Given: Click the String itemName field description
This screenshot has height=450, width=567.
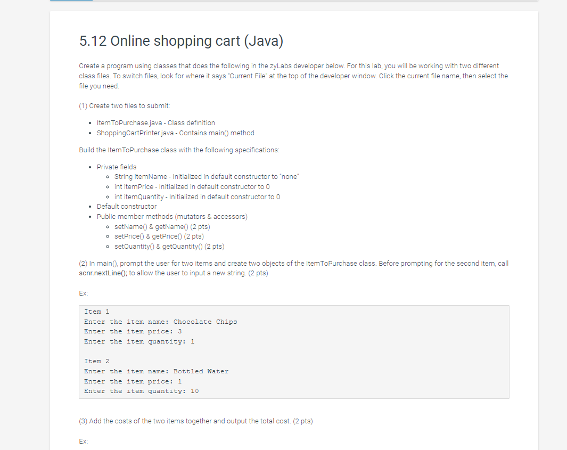Looking at the screenshot, I should tap(206, 176).
